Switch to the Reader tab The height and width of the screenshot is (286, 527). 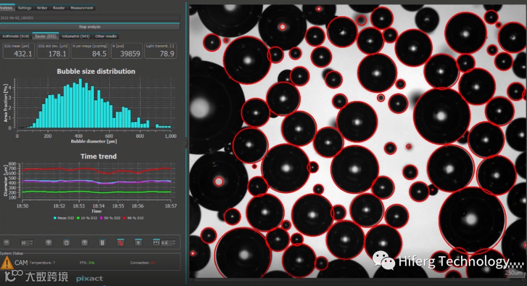(59, 8)
